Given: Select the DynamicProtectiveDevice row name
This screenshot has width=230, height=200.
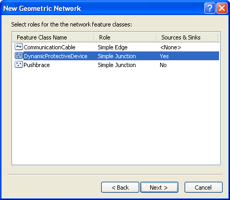Looking at the screenshot, I should point(56,56).
